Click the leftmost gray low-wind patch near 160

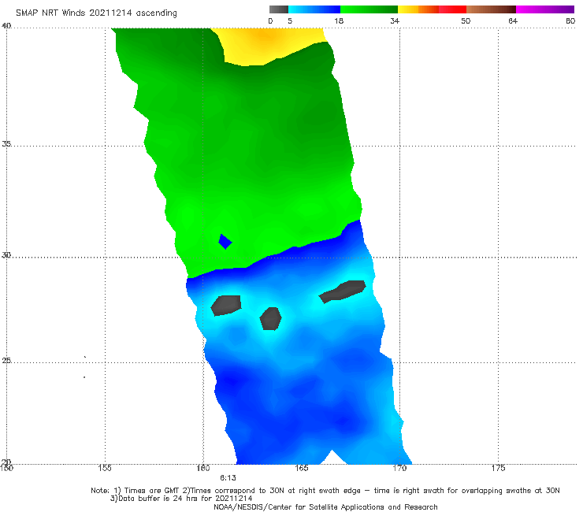[226, 306]
